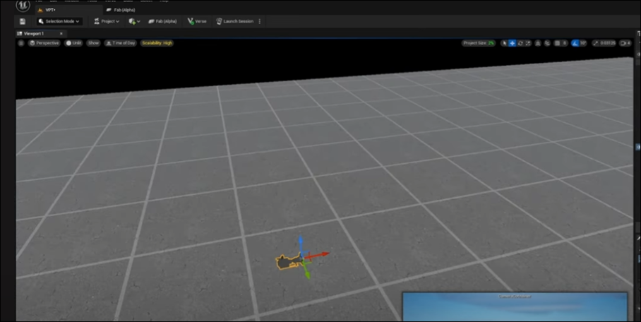This screenshot has width=641, height=322.
Task: Click the Unreal Engine logo icon
Action: [x=23, y=6]
